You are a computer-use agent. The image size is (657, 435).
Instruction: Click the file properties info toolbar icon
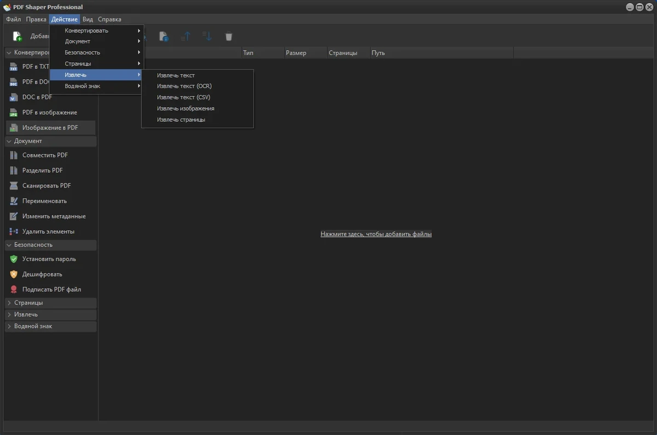point(164,37)
